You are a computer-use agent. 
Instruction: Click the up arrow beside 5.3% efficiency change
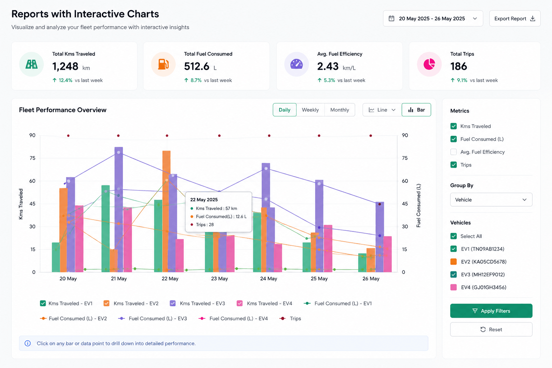(x=319, y=80)
